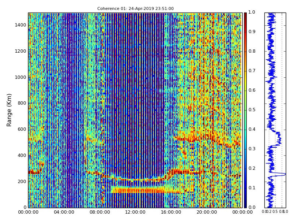Click colorbar label '0.9'

252,32
